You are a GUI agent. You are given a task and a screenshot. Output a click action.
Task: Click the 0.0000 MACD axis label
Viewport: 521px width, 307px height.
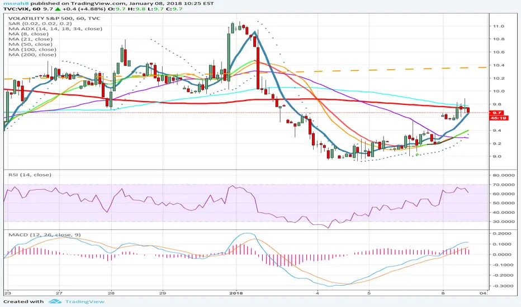[x=502, y=255]
